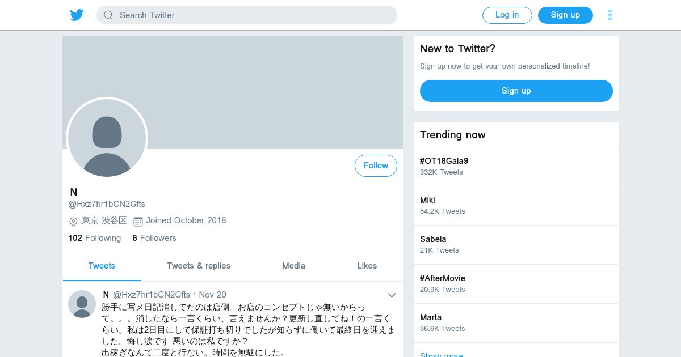This screenshot has width=681, height=357.
Task: Expand the tweet options chevron
Action: tap(392, 295)
